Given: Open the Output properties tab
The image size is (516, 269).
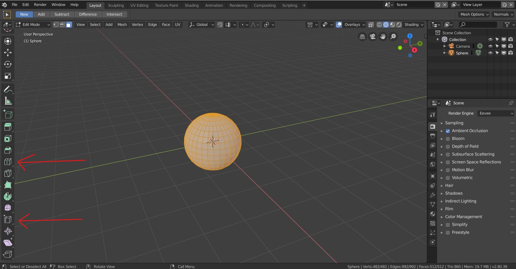Looking at the screenshot, I should tap(433, 136).
